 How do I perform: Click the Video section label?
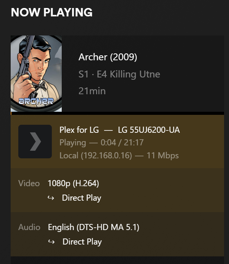point(29,184)
